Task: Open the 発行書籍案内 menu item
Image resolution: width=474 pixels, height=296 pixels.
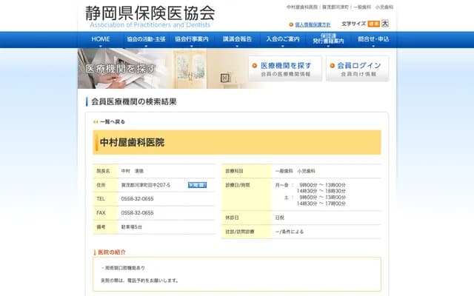Action: pyautogui.click(x=328, y=38)
